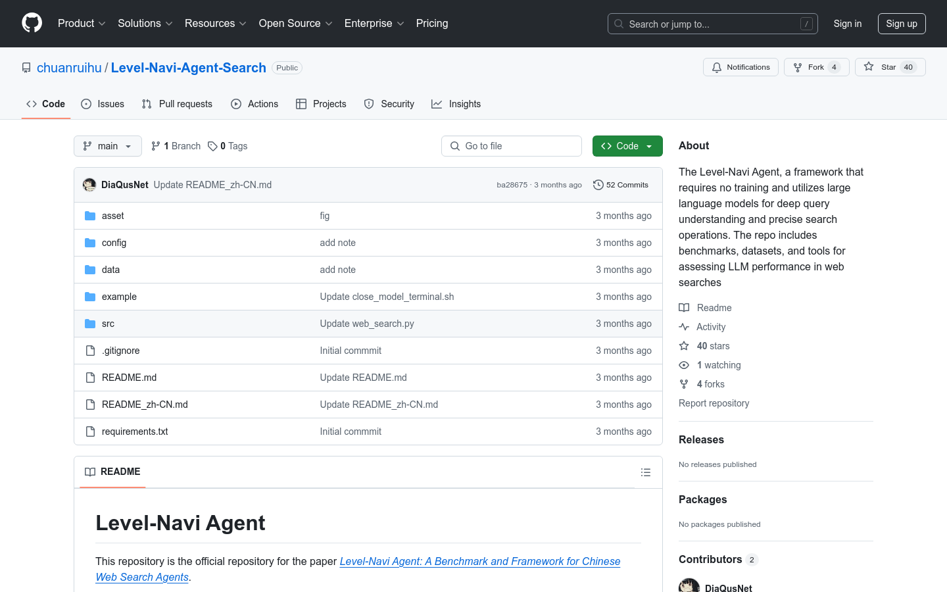Open the Insights tab
947x592 pixels.
[x=456, y=104]
